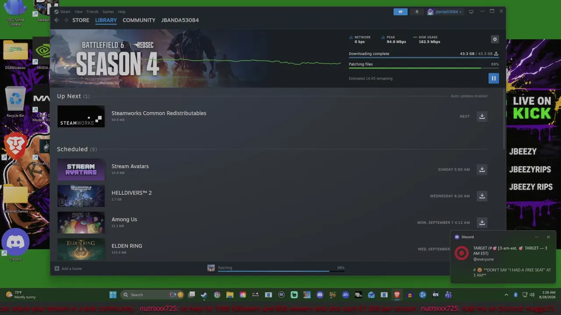
Task: Open Discord from the taskbar
Action: coord(320,295)
